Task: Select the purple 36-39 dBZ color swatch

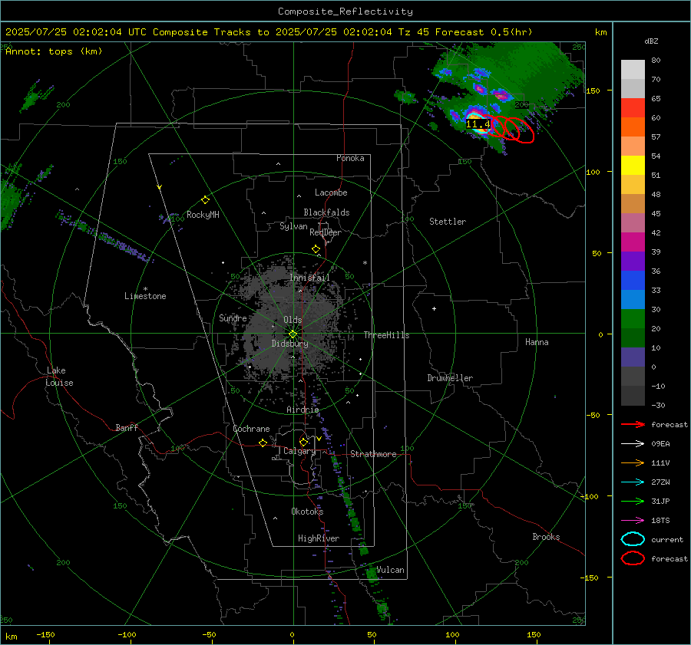Action: [x=633, y=262]
